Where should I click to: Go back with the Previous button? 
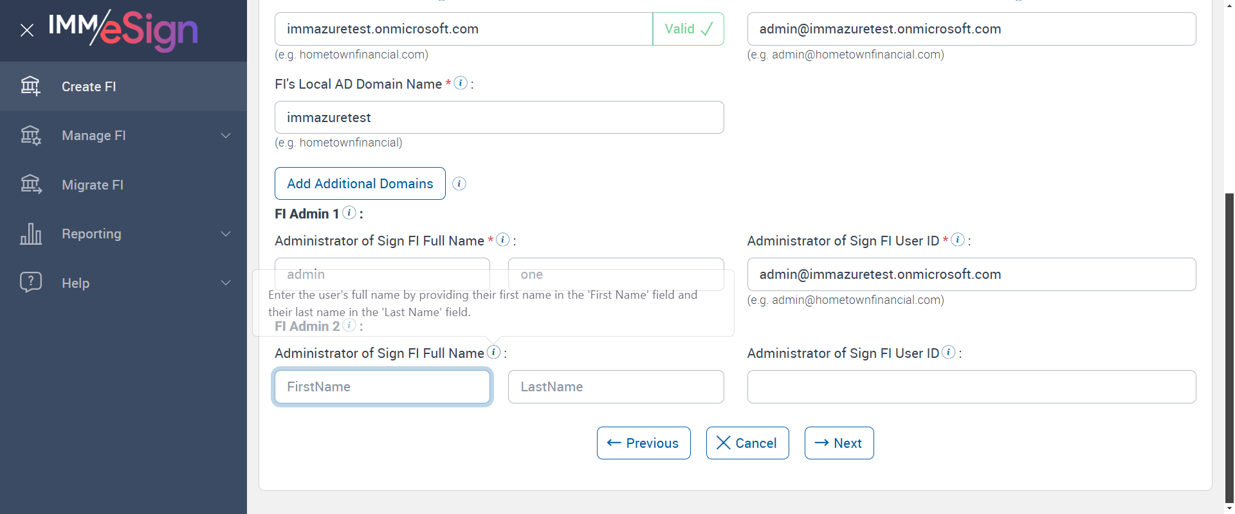643,443
